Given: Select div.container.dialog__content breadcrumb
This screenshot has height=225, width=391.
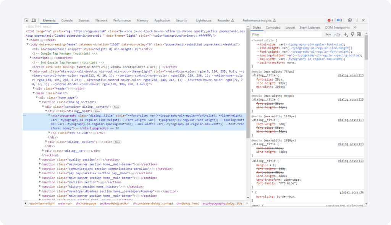Looking at the screenshot, I should (153, 204).
